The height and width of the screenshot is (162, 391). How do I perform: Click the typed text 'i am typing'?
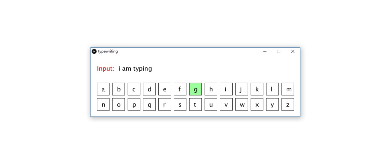[x=135, y=69]
